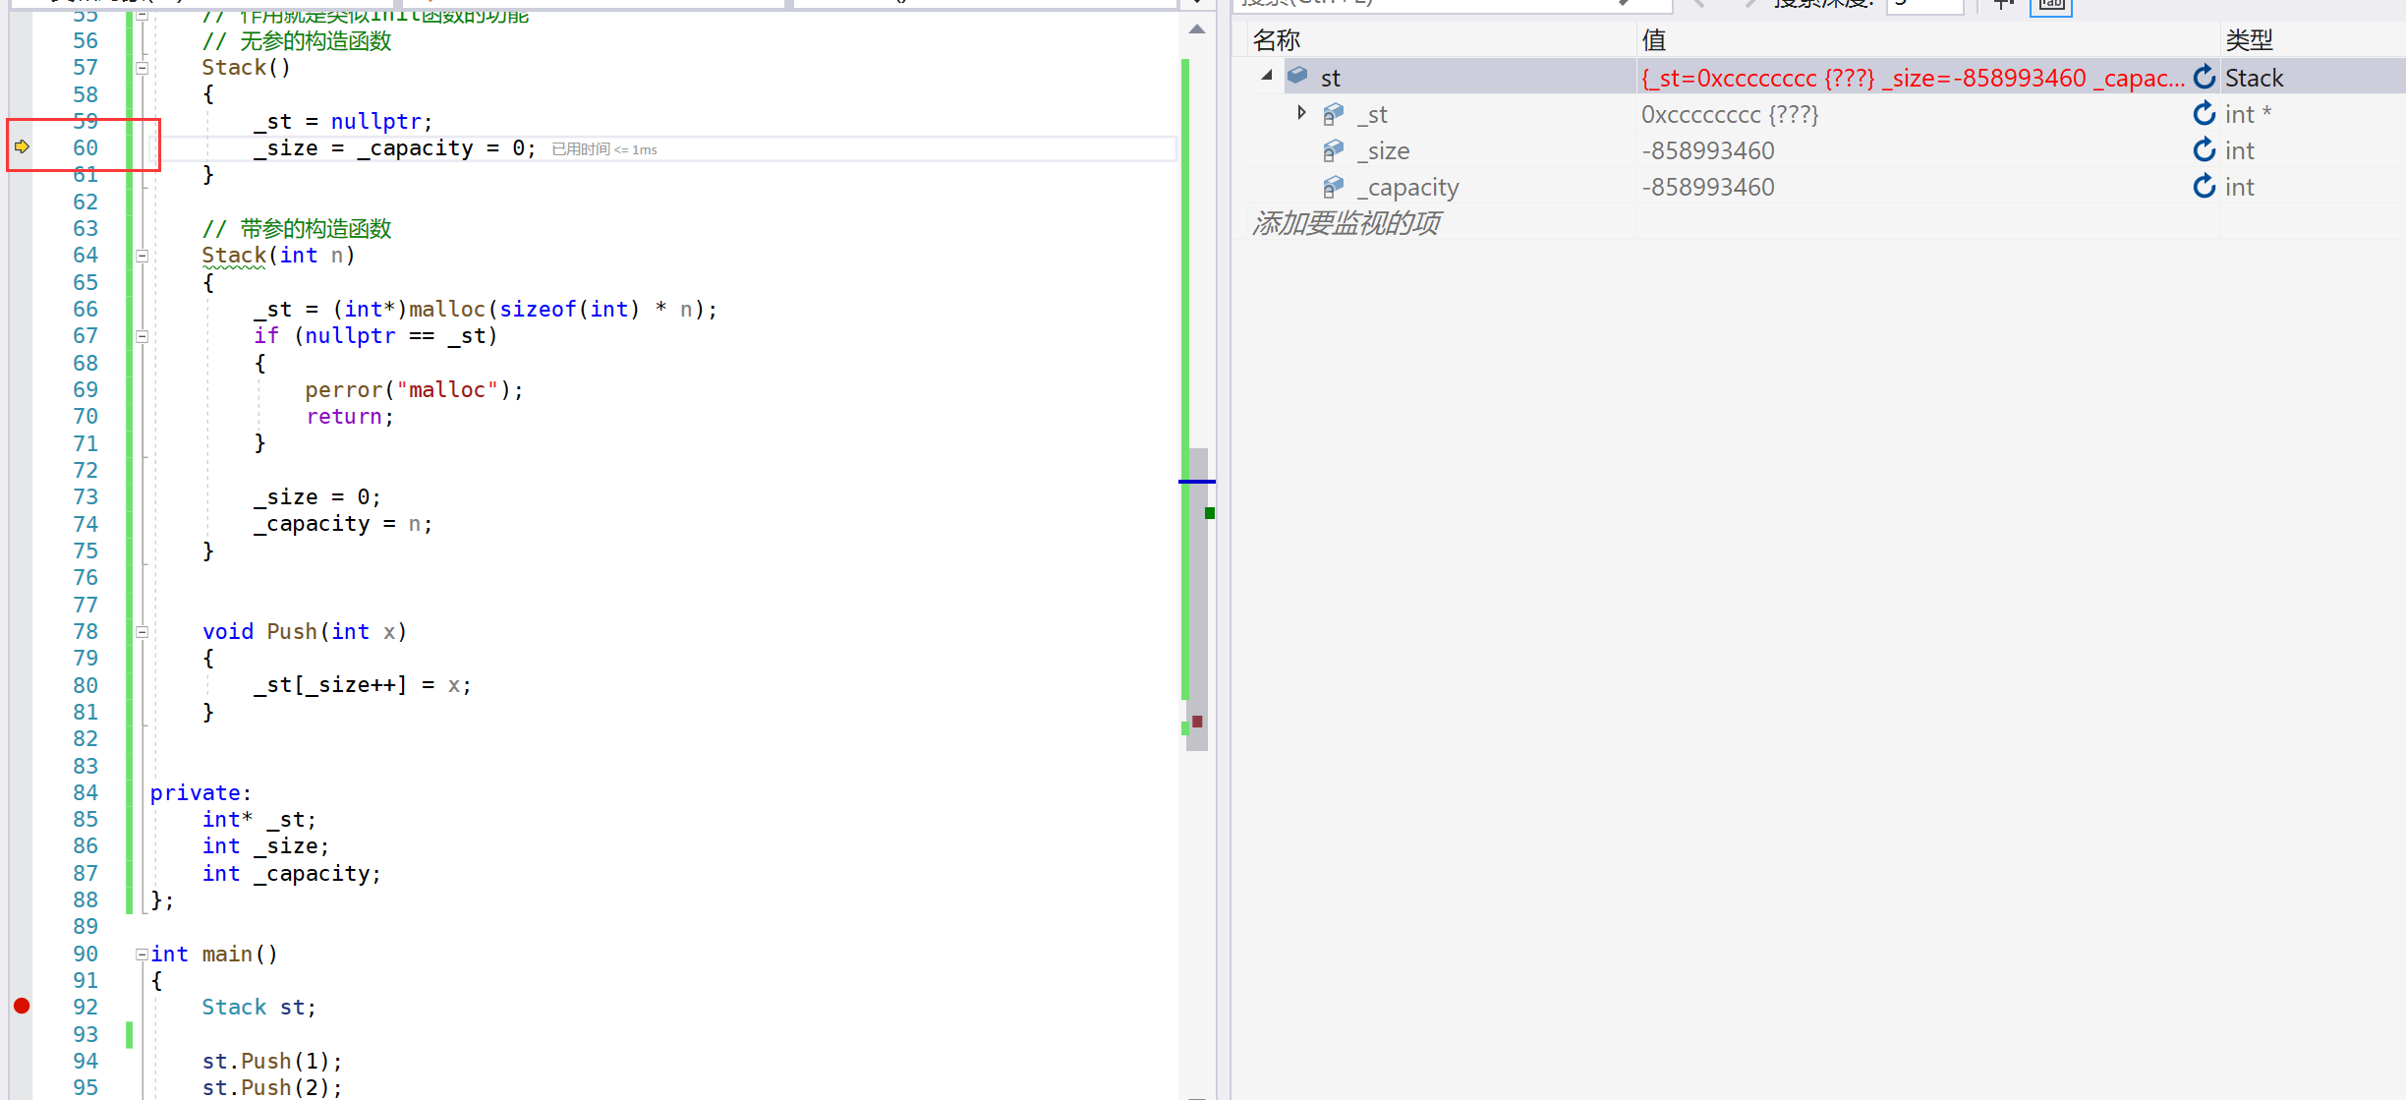
Task: Click the st object cube icon
Action: point(1297,76)
